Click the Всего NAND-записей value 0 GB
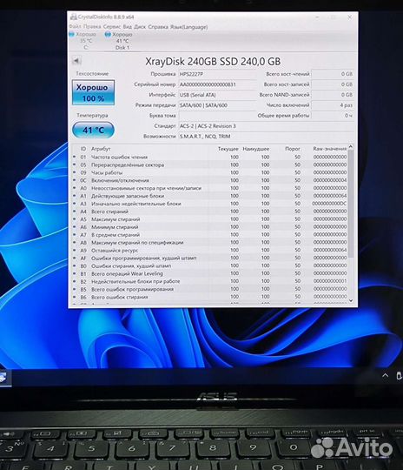The image size is (403, 470). coord(333,95)
